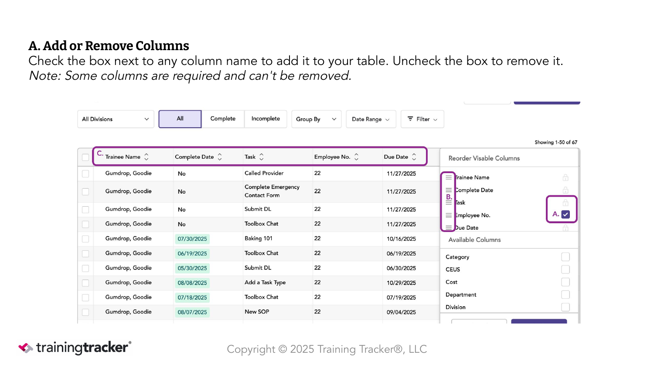The height and width of the screenshot is (368, 654).
Task: Switch to the Incomplete tab
Action: click(266, 119)
